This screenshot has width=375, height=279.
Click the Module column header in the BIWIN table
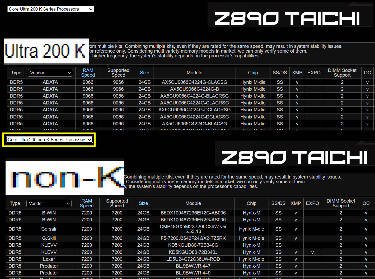(193, 203)
